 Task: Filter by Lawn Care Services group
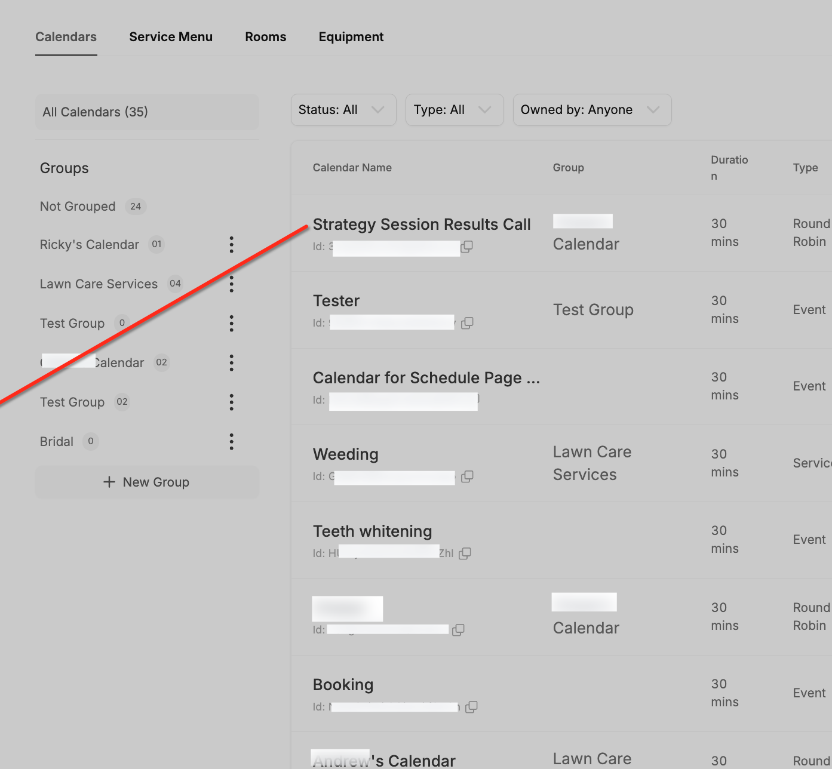point(99,284)
